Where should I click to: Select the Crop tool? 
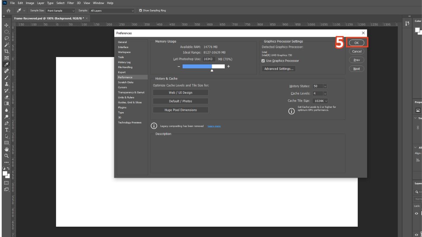6,51
